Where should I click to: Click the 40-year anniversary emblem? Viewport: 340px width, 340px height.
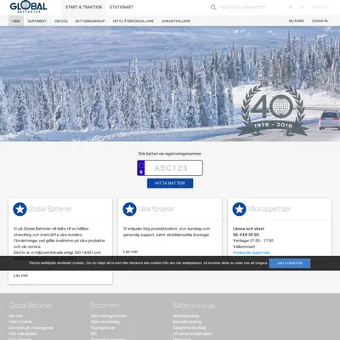click(273, 110)
